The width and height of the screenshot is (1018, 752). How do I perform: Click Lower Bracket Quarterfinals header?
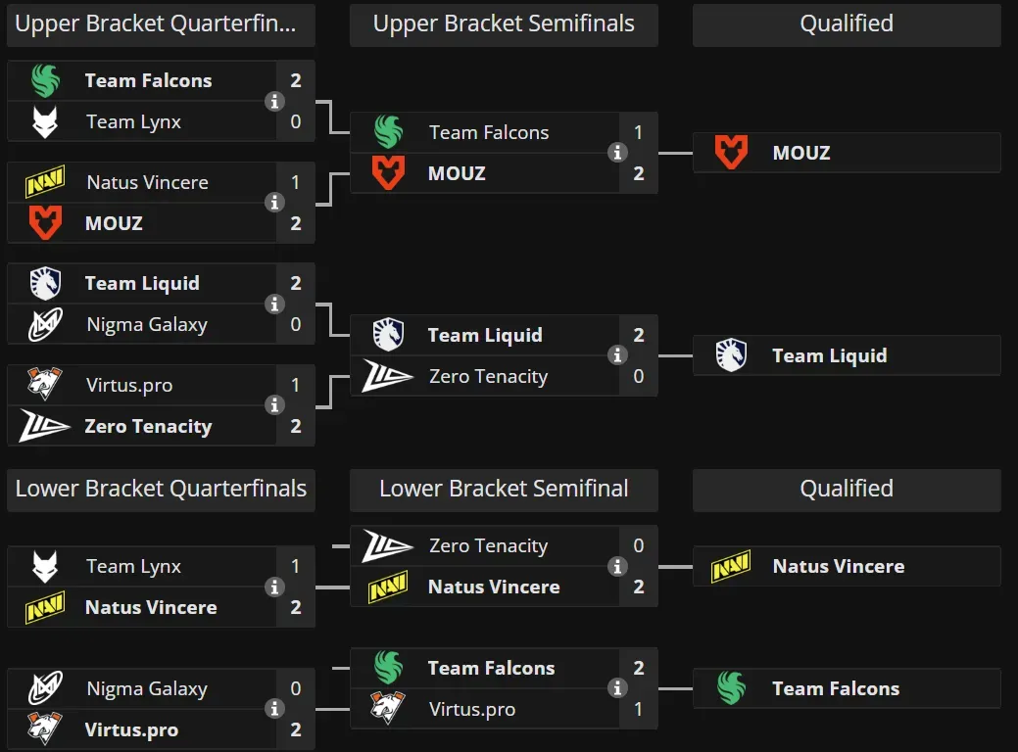[161, 489]
